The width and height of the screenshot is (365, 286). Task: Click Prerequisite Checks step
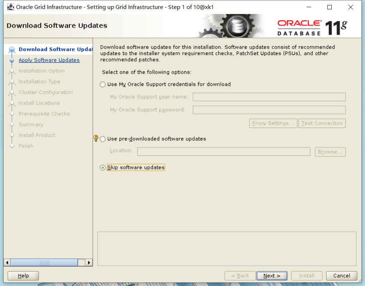point(44,114)
